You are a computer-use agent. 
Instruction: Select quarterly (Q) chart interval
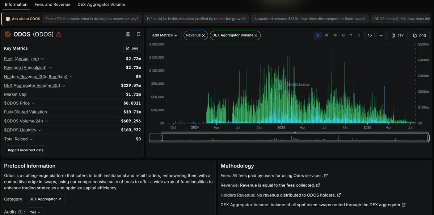coord(343,35)
